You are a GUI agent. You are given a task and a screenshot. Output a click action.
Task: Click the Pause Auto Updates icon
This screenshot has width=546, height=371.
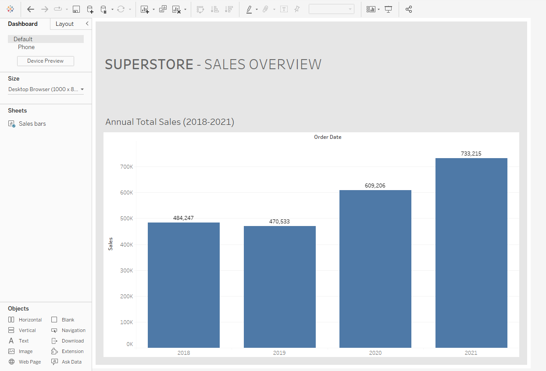point(103,9)
